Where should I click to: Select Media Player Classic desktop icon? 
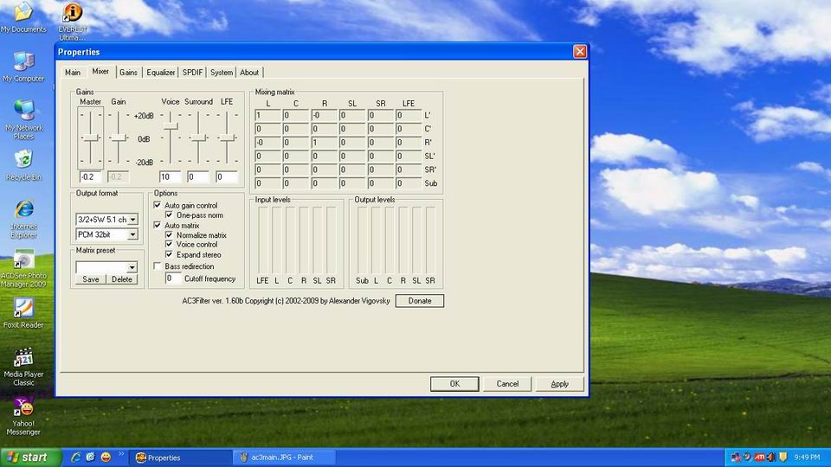23,367
